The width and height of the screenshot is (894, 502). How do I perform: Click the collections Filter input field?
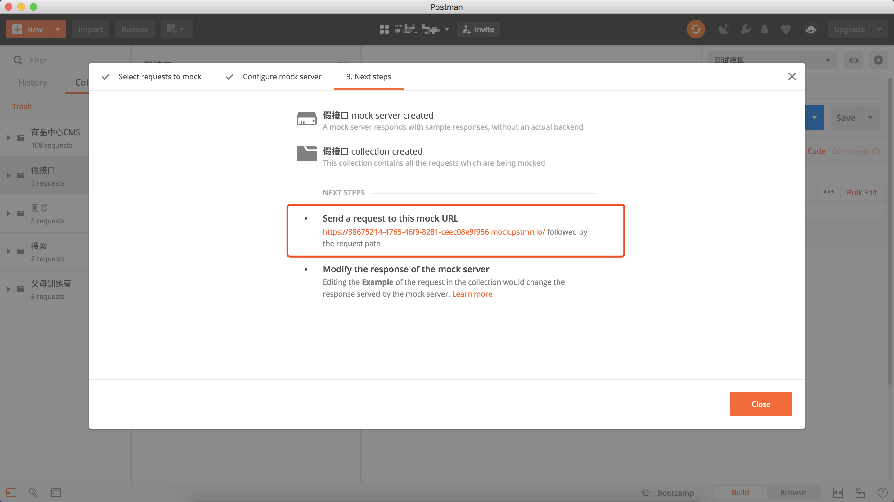[65, 61]
